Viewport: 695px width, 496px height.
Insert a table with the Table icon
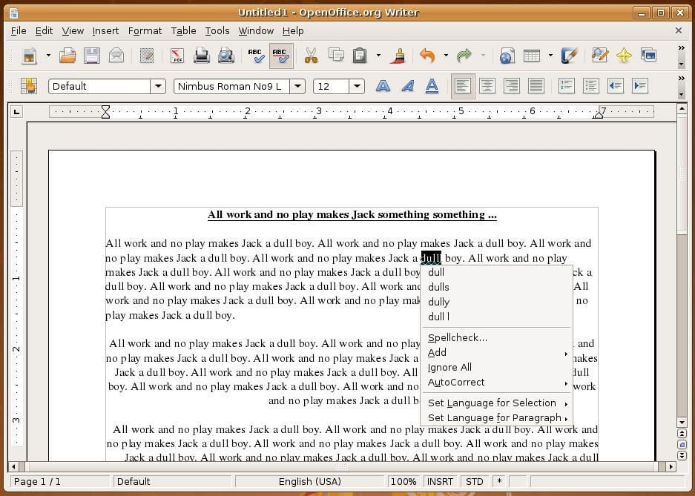(x=531, y=56)
